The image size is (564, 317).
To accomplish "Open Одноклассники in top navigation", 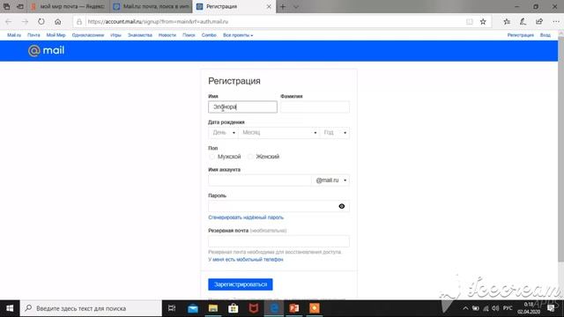I will click(88, 35).
